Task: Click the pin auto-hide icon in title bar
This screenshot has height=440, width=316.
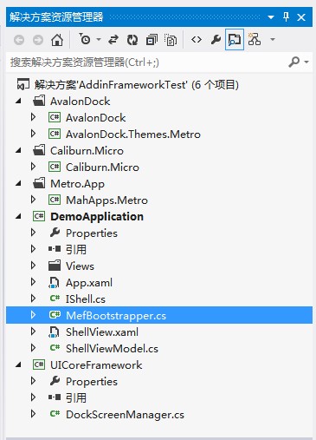Action: [286, 17]
